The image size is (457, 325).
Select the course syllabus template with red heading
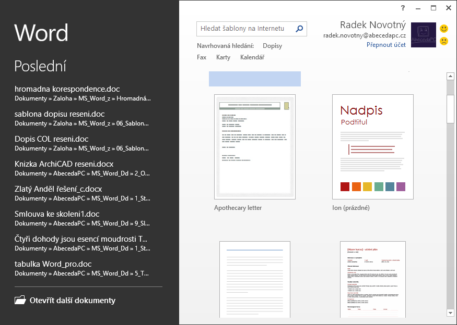click(373, 279)
